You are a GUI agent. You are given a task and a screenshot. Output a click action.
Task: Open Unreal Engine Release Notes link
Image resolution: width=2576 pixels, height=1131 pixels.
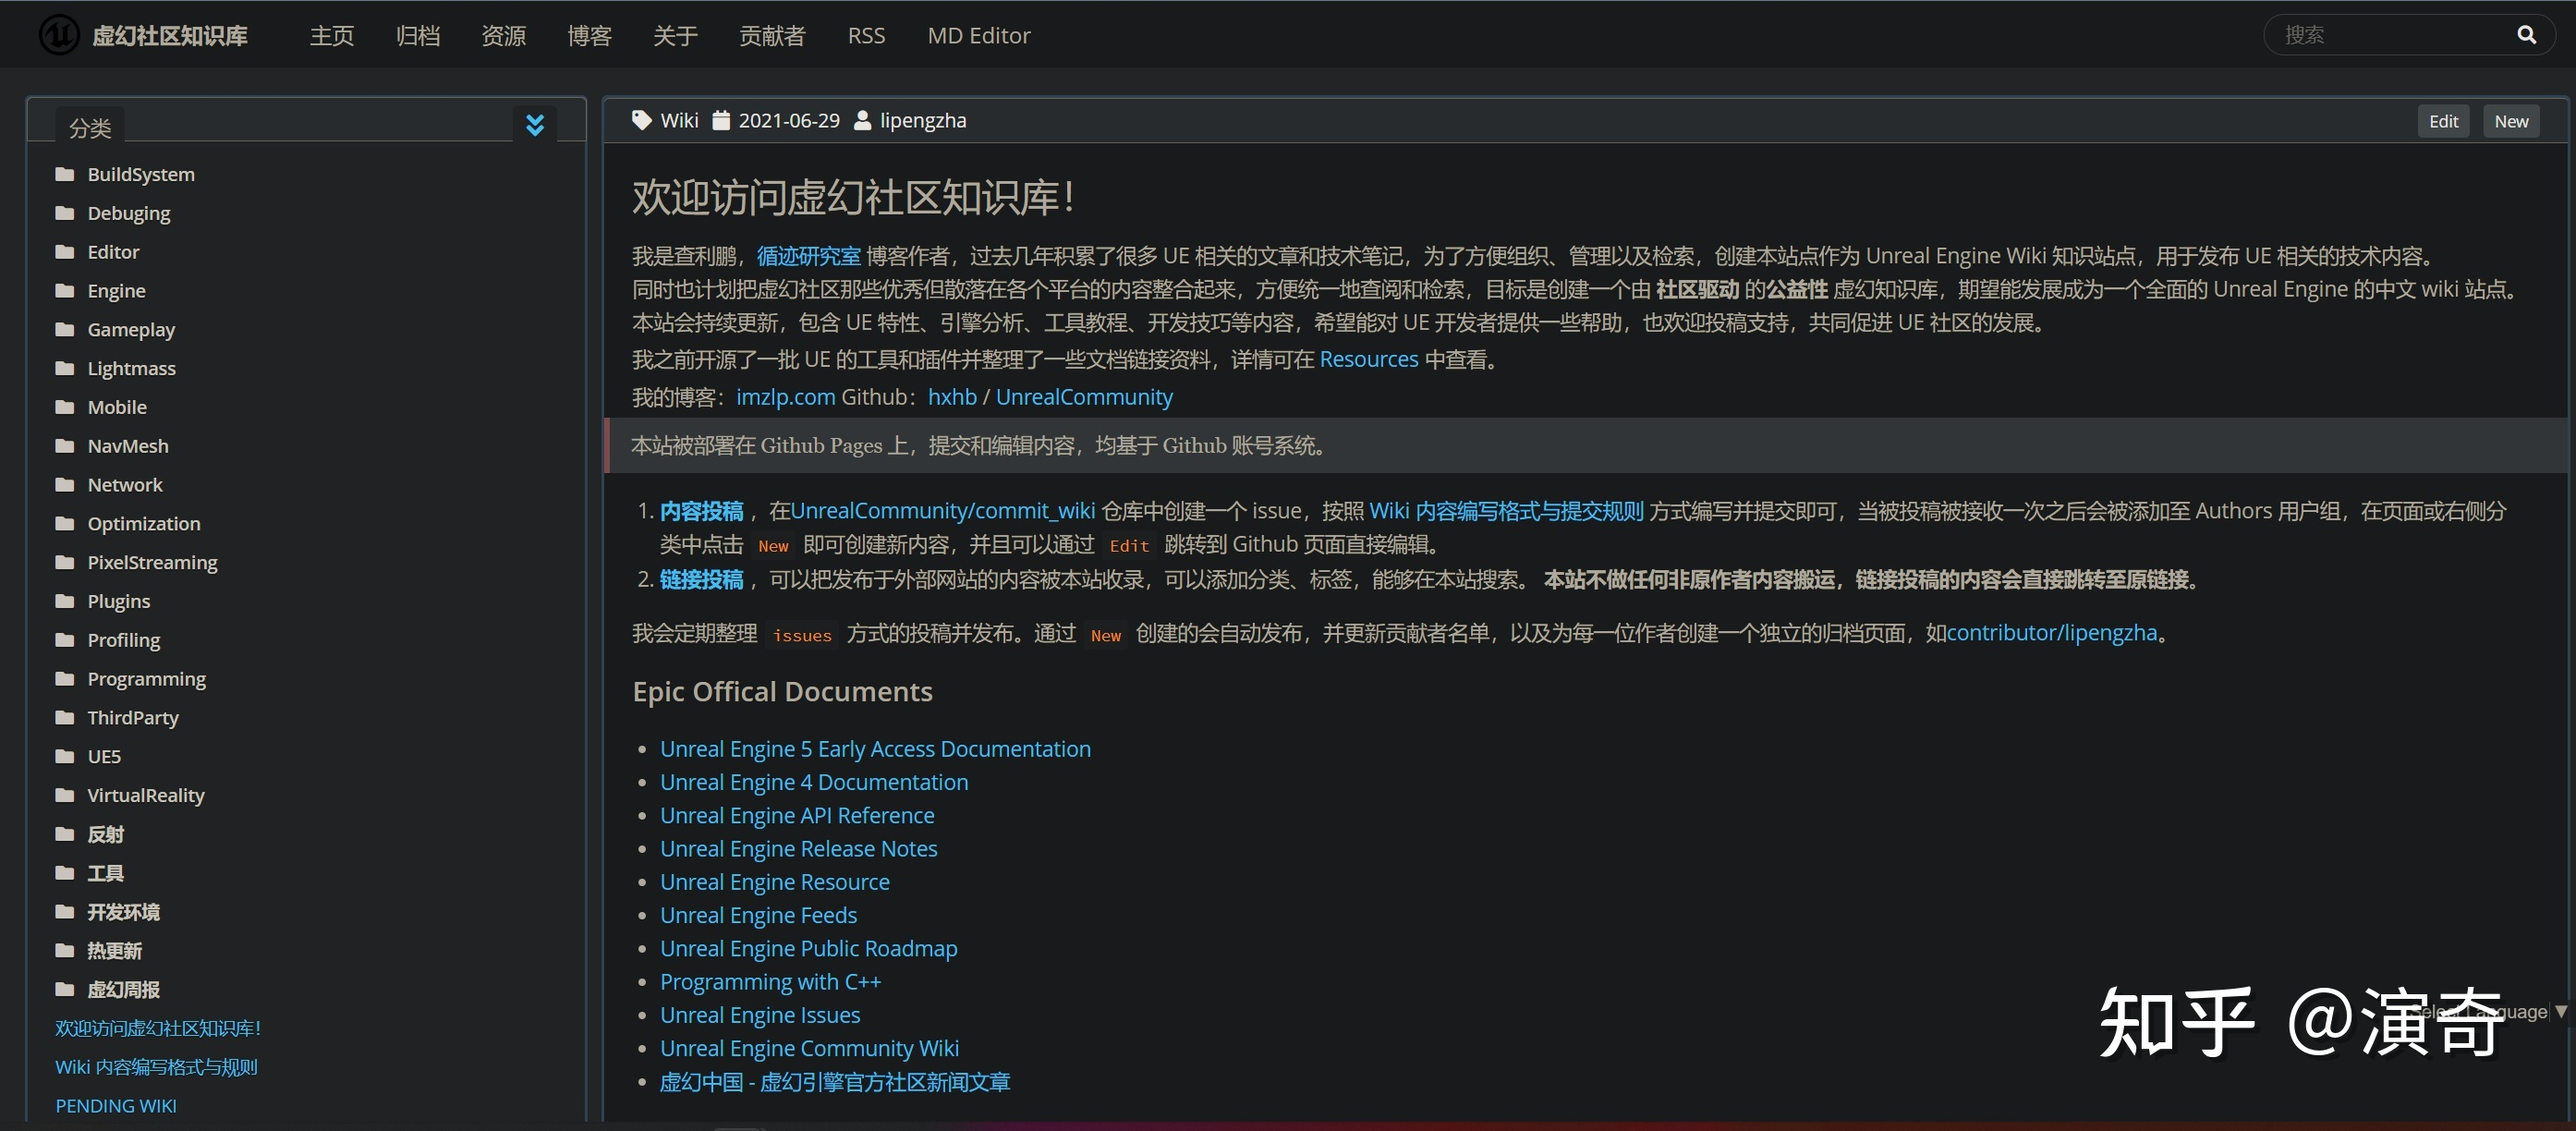click(x=799, y=849)
